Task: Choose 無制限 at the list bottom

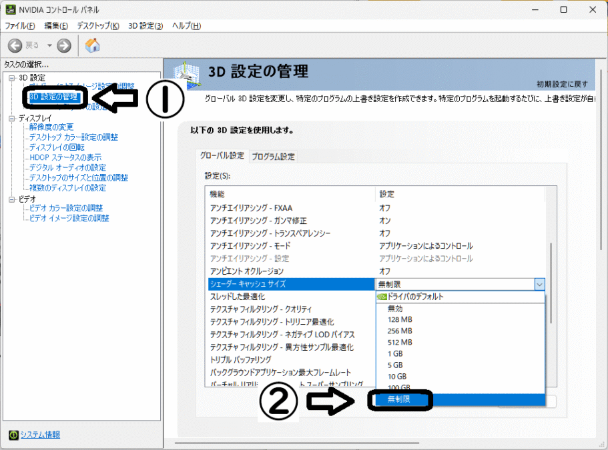Action: pos(461,399)
